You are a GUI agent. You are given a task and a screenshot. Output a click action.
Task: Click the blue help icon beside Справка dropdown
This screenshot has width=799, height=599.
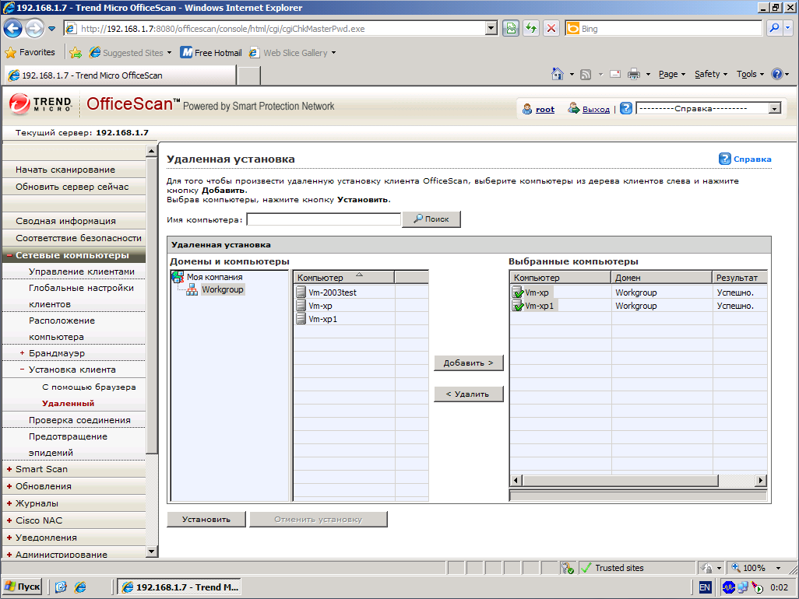(626, 108)
